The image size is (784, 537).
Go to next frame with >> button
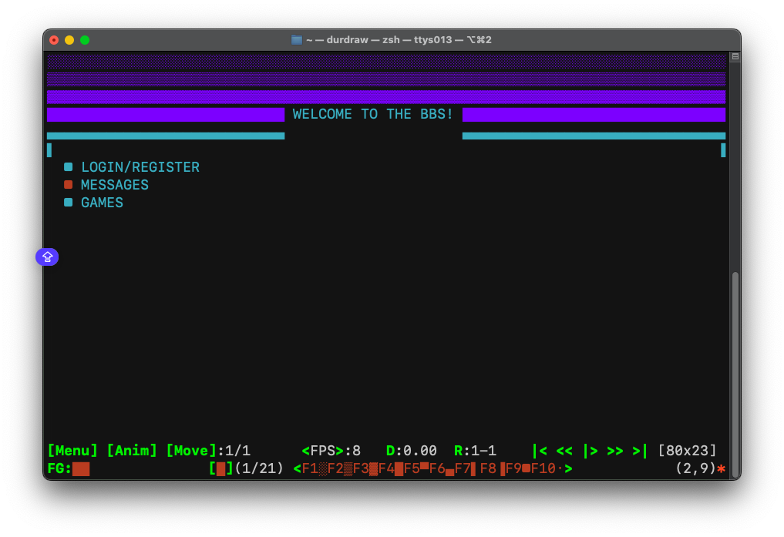[615, 451]
